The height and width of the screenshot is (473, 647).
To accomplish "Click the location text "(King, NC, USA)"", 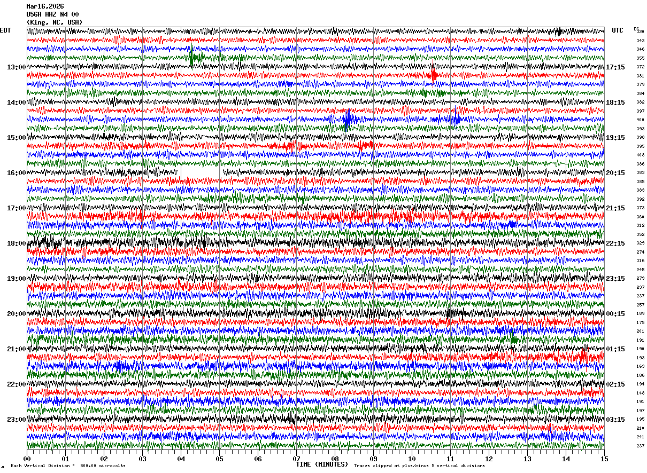I will point(55,22).
